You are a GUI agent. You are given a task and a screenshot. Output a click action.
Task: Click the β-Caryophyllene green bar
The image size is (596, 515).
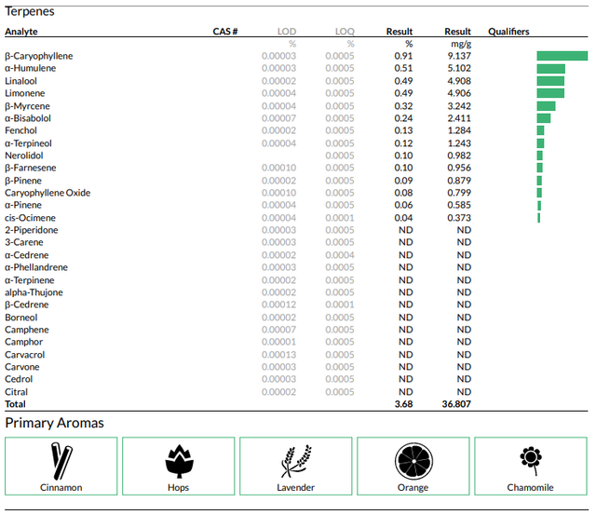pos(562,56)
